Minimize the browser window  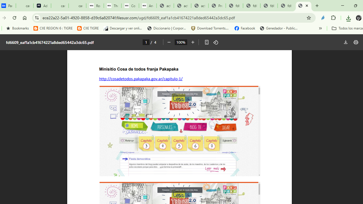[x=342, y=6]
